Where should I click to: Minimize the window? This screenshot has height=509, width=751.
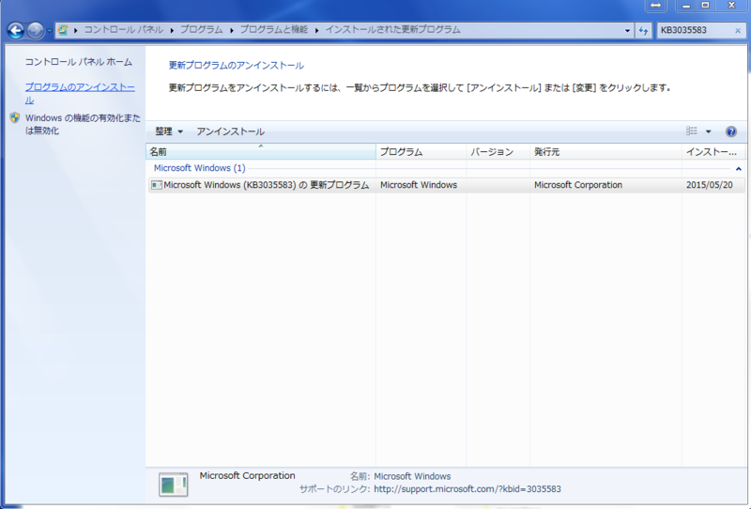[686, 6]
